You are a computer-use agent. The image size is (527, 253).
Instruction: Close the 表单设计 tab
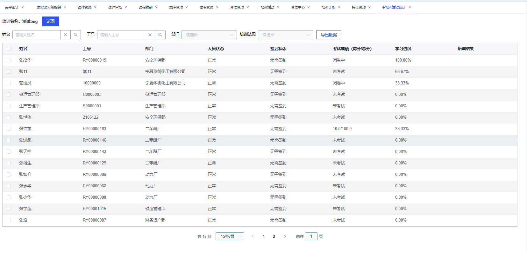pos(23,7)
